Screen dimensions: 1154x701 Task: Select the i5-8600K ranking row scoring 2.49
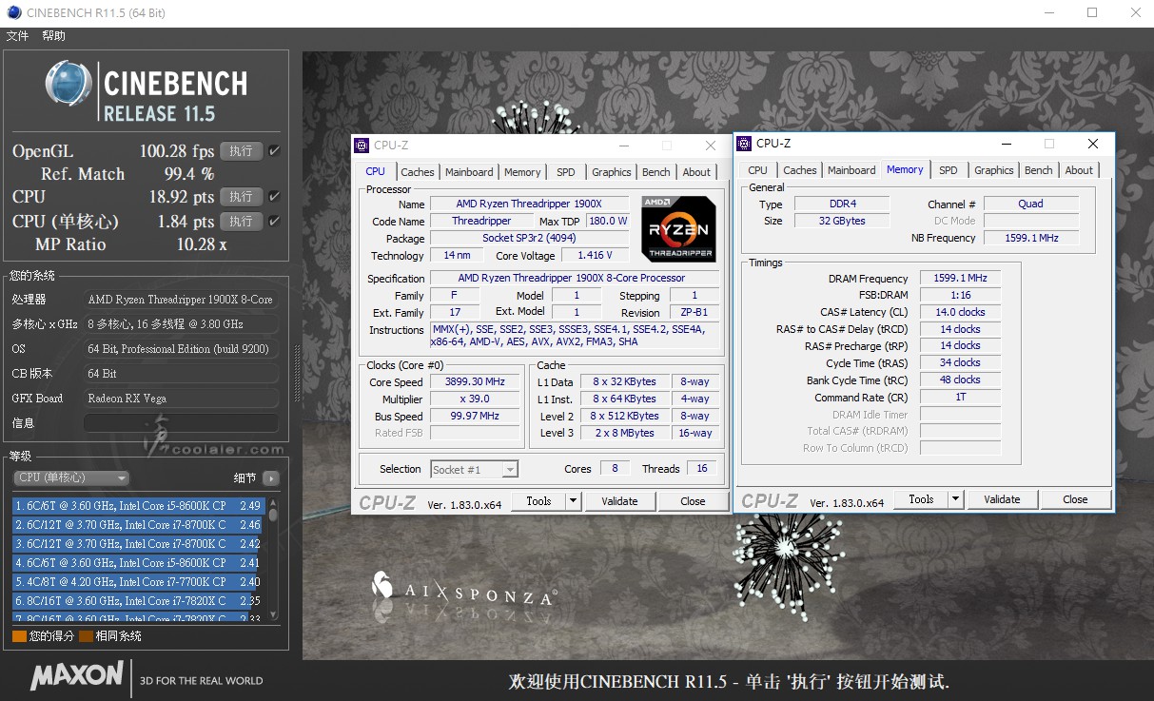[x=138, y=506]
